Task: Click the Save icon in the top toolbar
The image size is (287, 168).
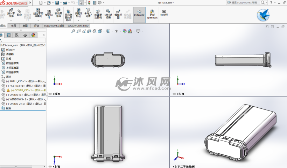Action: pyautogui.click(x=57, y=3)
